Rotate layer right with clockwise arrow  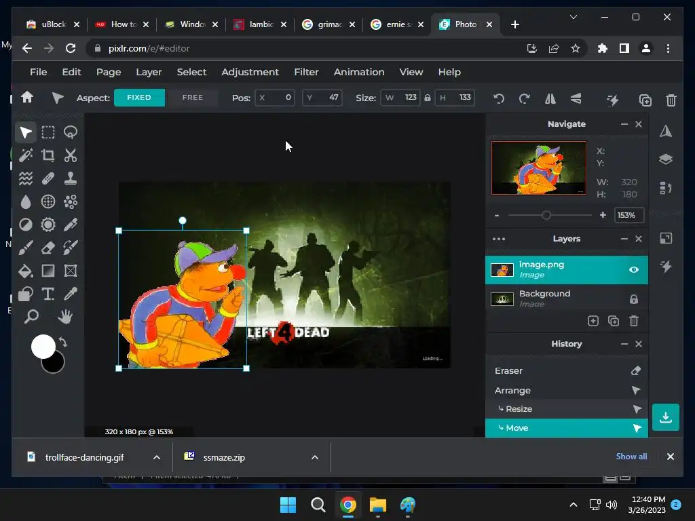pyautogui.click(x=525, y=99)
